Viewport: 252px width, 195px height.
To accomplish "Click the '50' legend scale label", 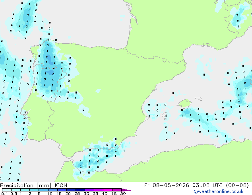I will tap(123, 193).
